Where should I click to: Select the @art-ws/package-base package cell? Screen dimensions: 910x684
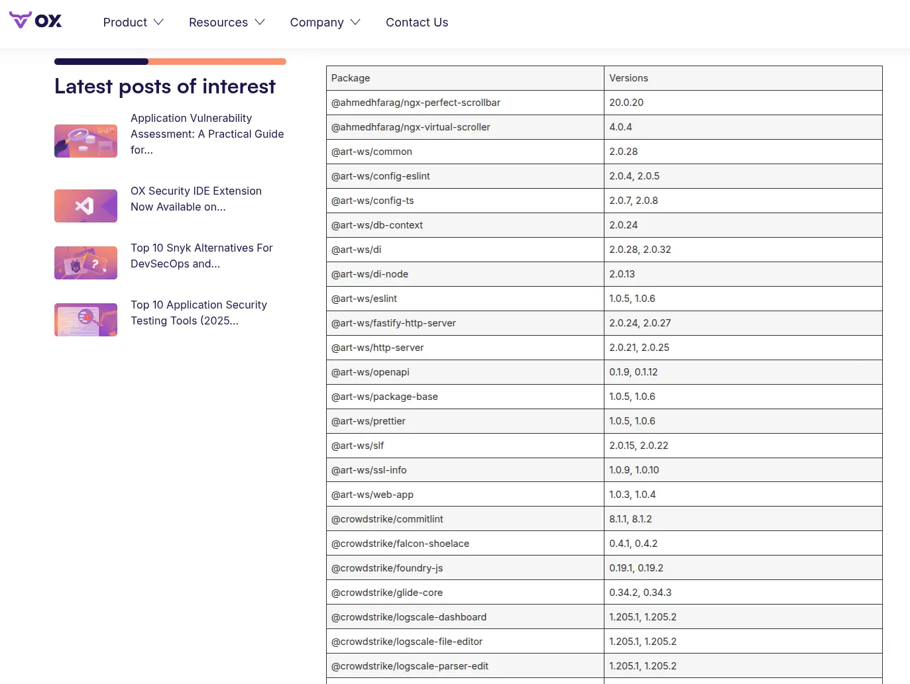click(465, 397)
